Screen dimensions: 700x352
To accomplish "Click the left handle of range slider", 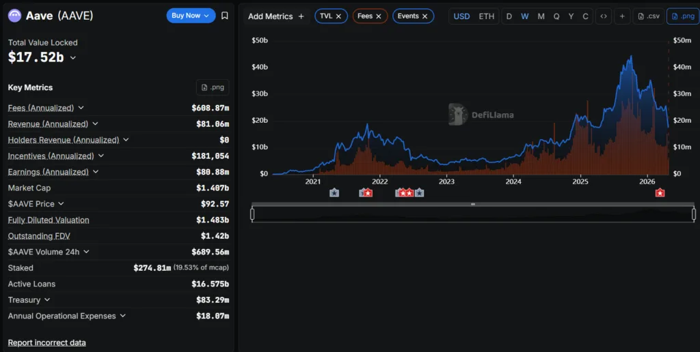I will click(x=252, y=214).
